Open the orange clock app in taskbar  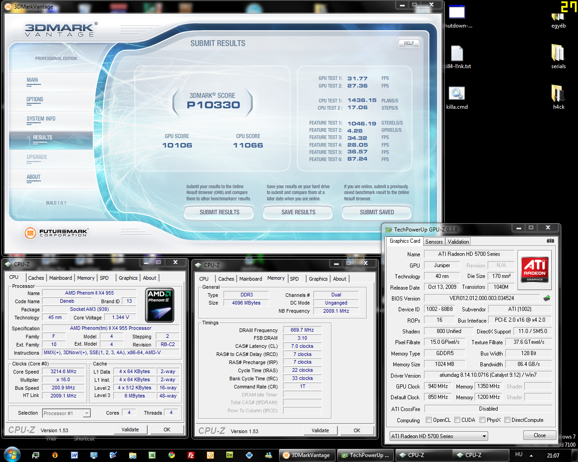pyautogui.click(x=210, y=455)
